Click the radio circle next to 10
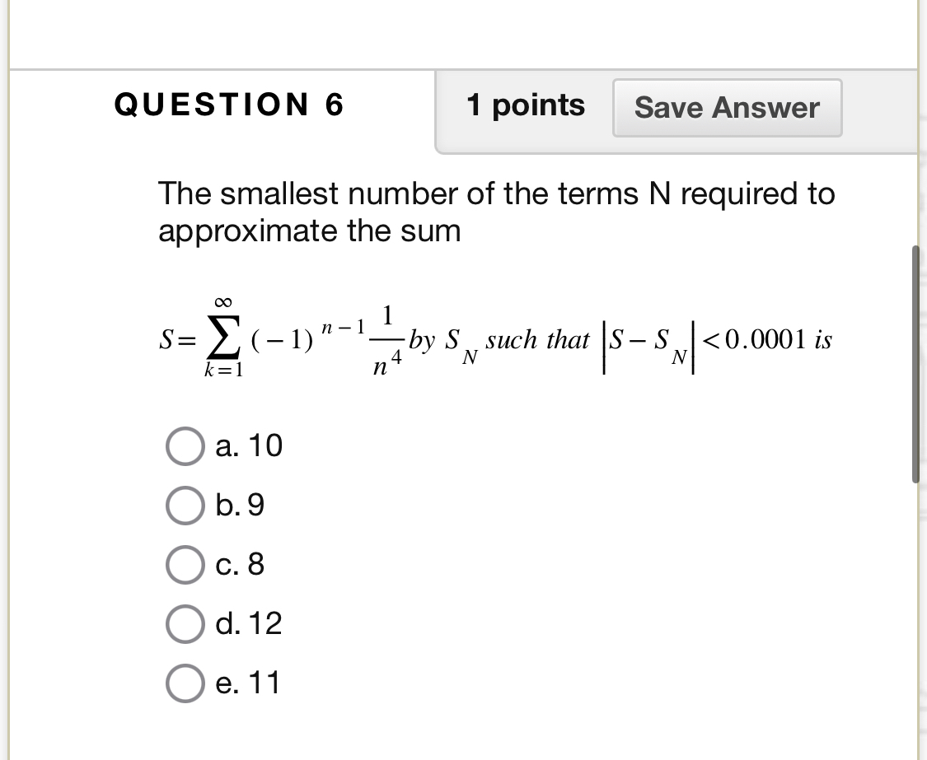This screenshot has height=760, width=927. 187,446
